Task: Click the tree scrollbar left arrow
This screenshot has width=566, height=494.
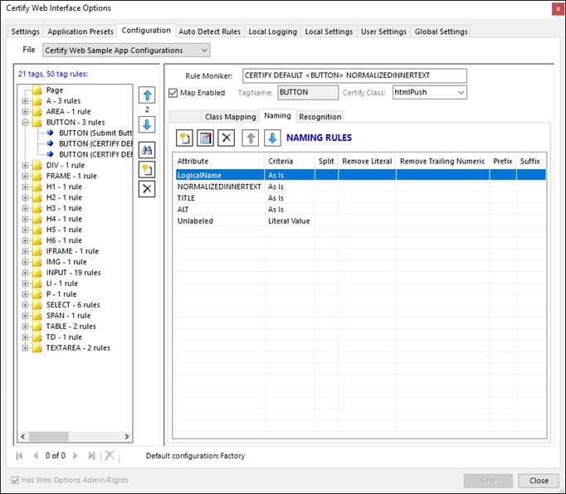Action: (23, 437)
